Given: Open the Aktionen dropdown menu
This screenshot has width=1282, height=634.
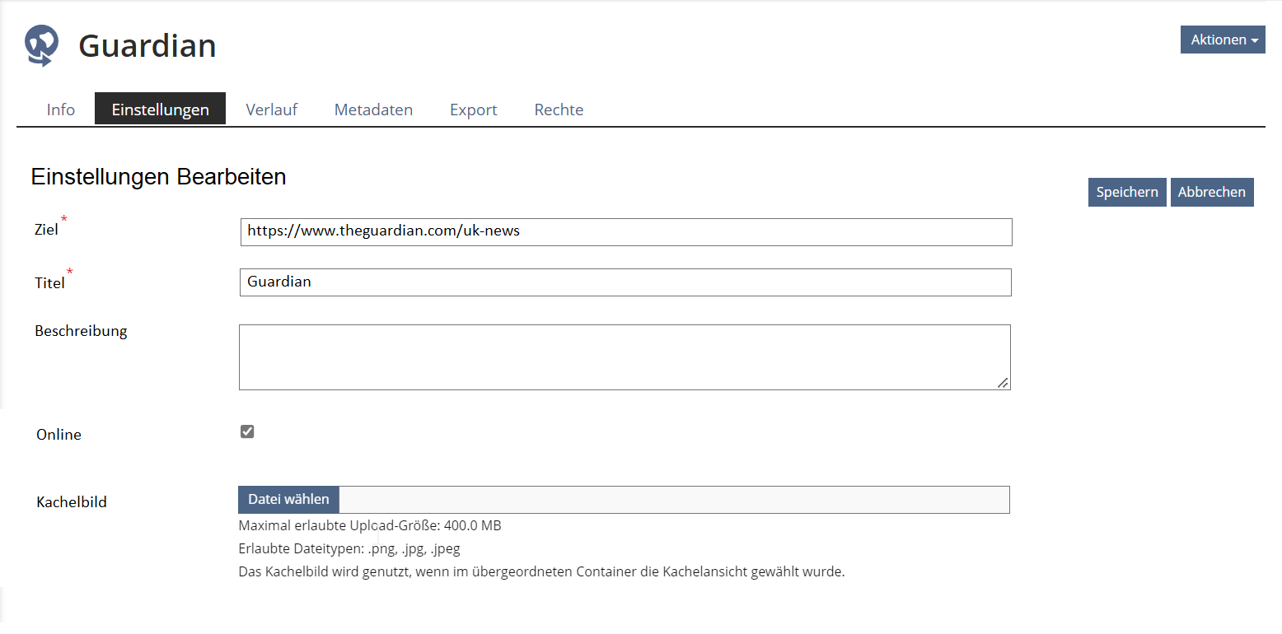Looking at the screenshot, I should tap(1223, 40).
